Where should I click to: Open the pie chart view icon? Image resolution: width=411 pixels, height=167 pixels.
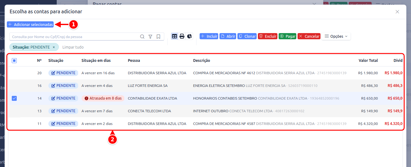pos(189,36)
